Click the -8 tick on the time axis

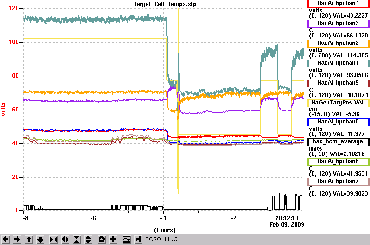(25, 218)
